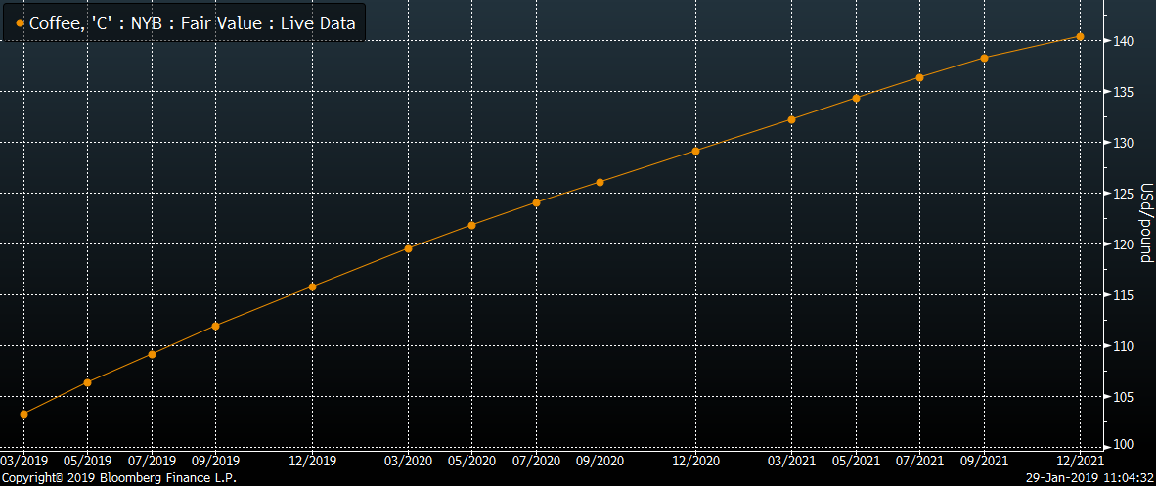Click the 05/2019 data point on the curve
This screenshot has width=1156, height=486.
click(88, 382)
